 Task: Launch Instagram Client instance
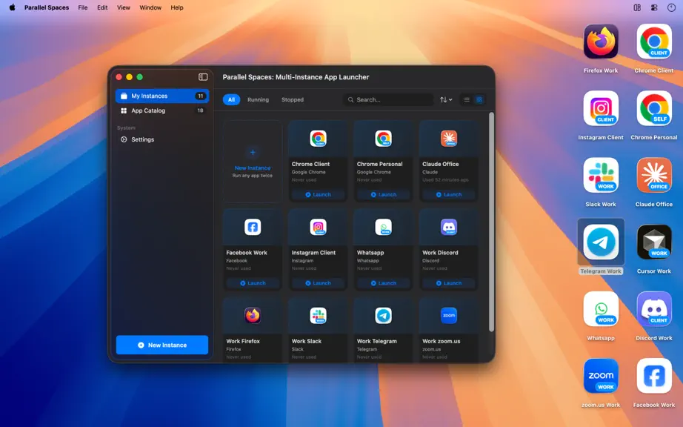point(318,283)
